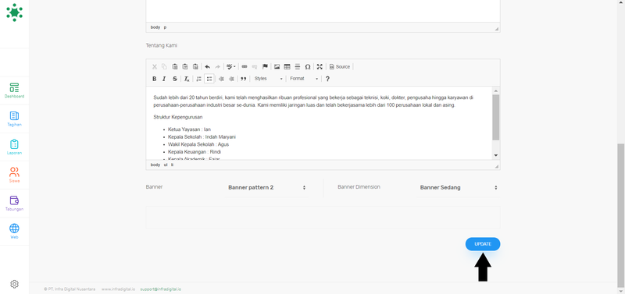Toggle bold formatting

(x=154, y=79)
